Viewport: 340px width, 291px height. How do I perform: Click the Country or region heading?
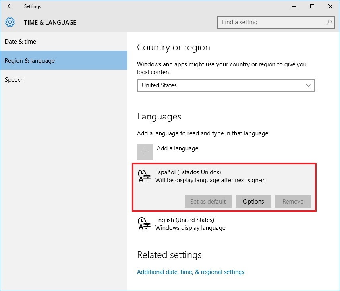coord(174,47)
